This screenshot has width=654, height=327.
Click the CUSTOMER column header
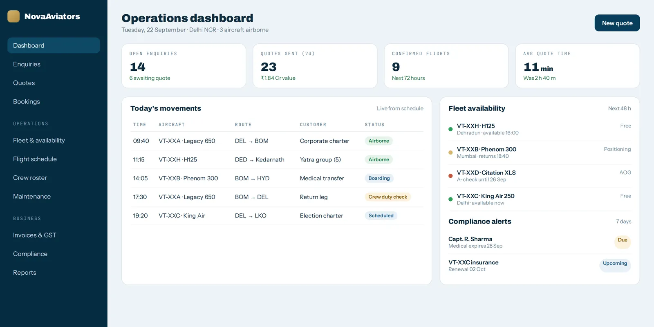tap(313, 125)
